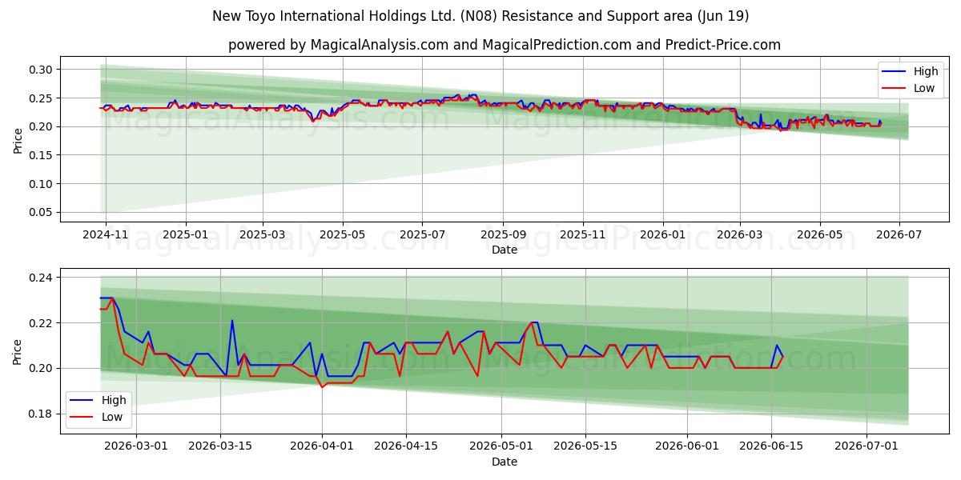Click the 2026-04-15 tick label on bottom chart
Screen dimensions: 961x480
pos(406,447)
